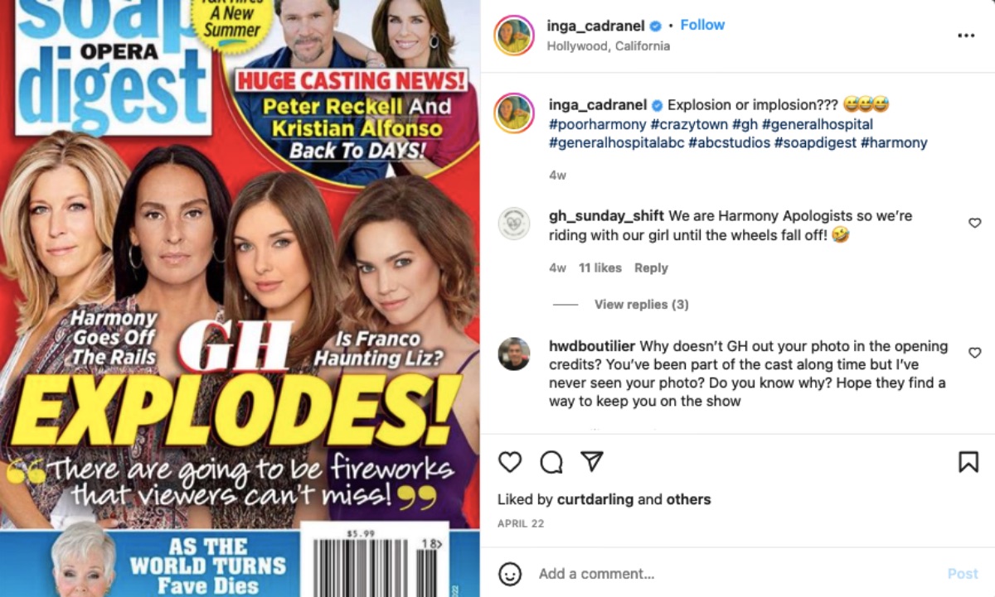Like the hwdboutilier comment
995x597 pixels.
(974, 353)
